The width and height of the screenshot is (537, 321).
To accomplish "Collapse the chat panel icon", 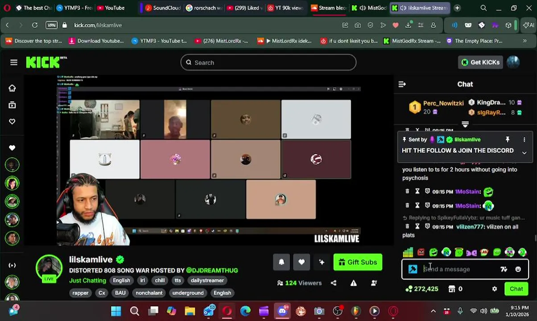I will click(402, 84).
